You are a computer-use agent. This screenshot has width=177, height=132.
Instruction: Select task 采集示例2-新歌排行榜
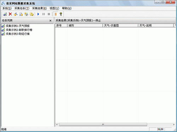(x=19, y=30)
